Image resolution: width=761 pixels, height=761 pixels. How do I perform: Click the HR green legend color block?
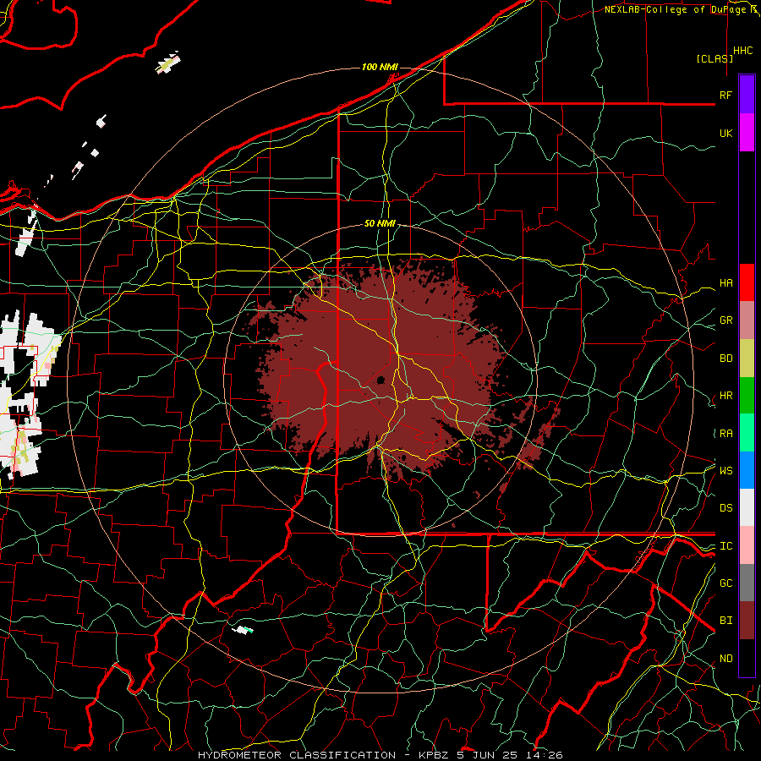coord(747,395)
